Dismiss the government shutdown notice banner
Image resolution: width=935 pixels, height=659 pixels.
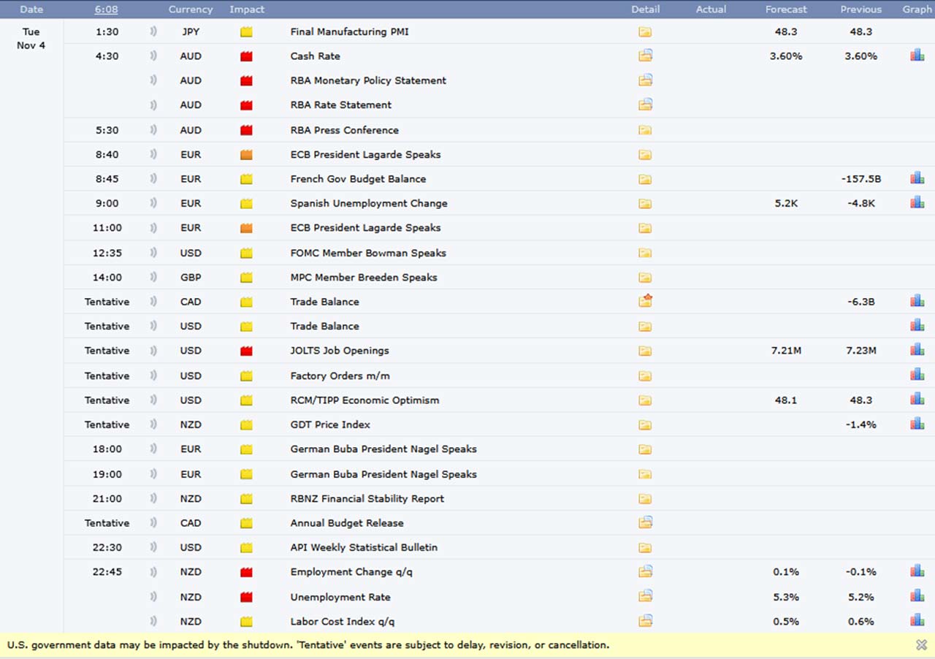point(921,644)
